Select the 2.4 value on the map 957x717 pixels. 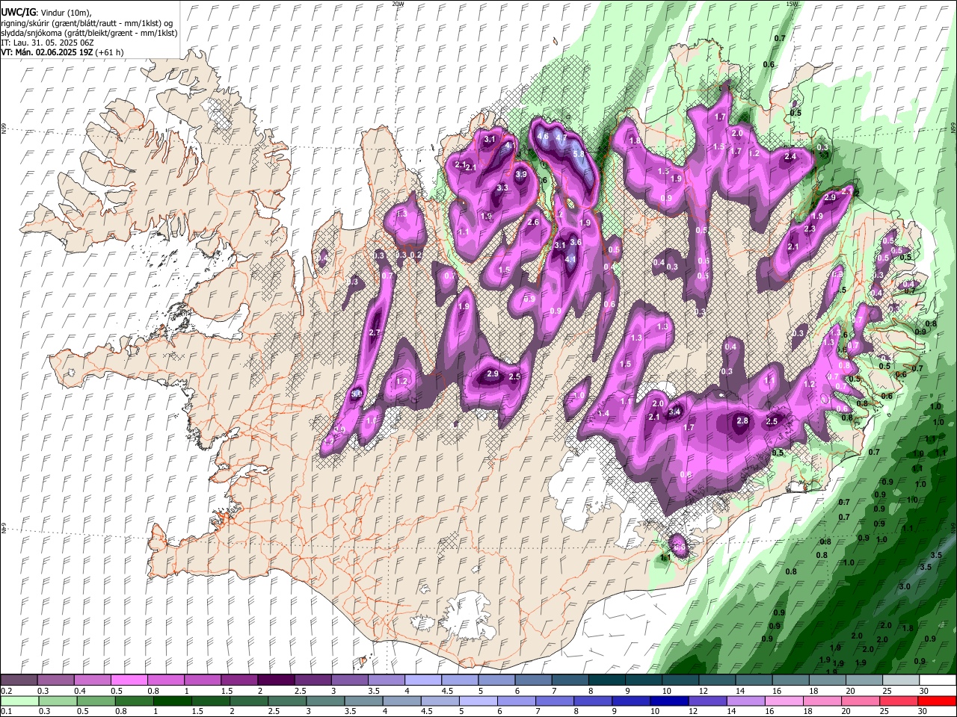790,157
